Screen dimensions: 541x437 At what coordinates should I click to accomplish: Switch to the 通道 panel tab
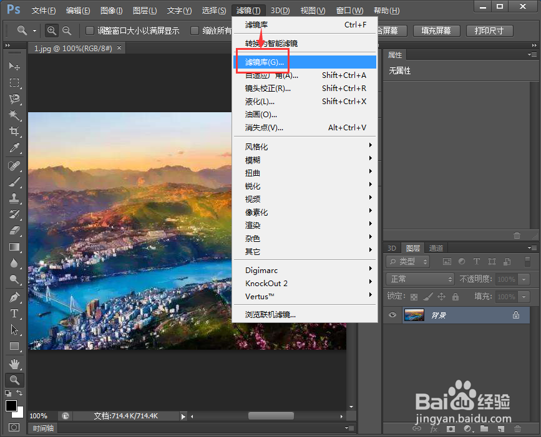tap(436, 247)
